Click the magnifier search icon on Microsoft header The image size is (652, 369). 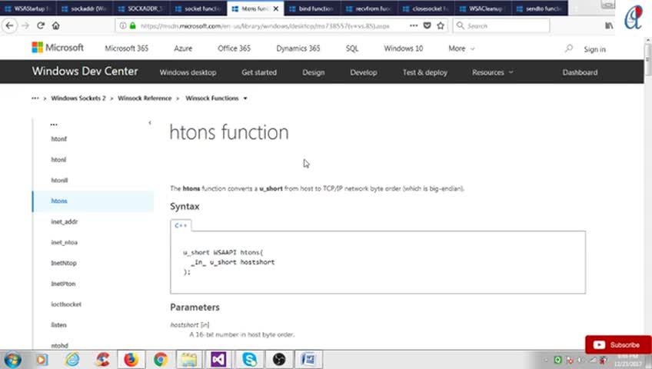pyautogui.click(x=569, y=48)
